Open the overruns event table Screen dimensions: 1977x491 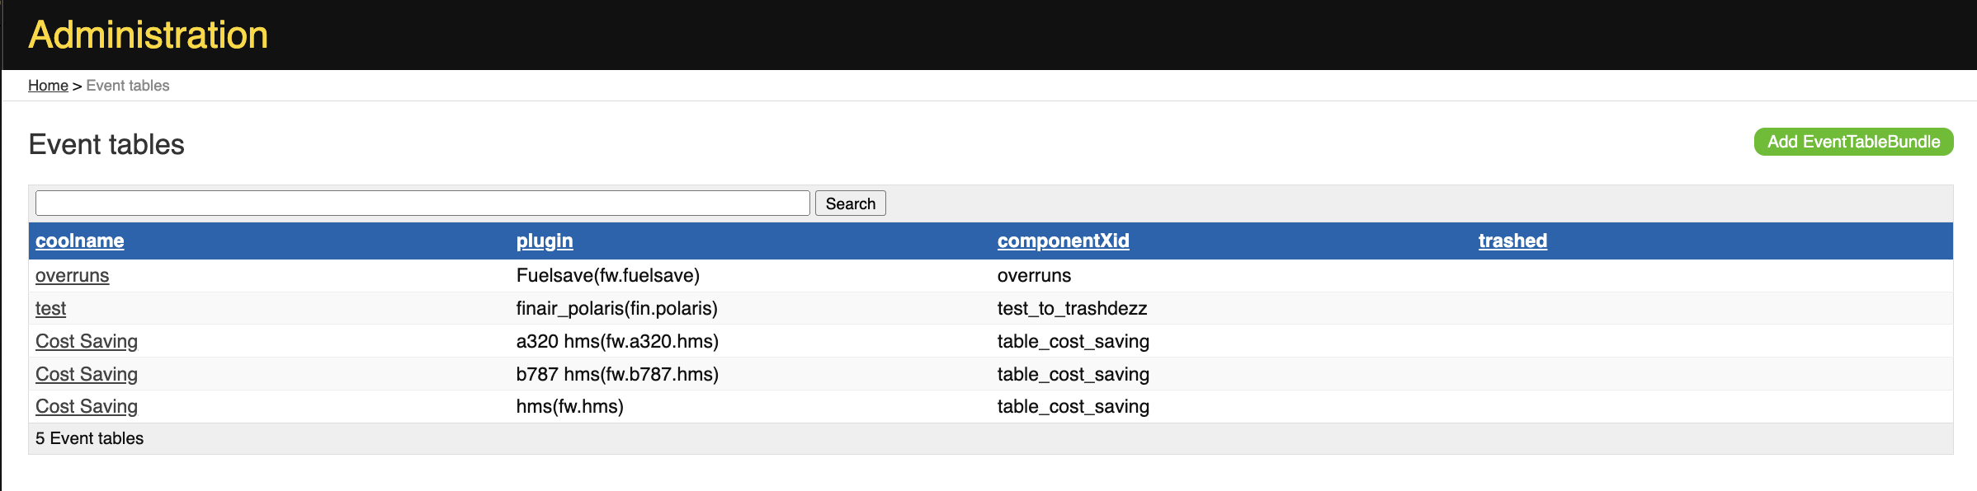[73, 275]
